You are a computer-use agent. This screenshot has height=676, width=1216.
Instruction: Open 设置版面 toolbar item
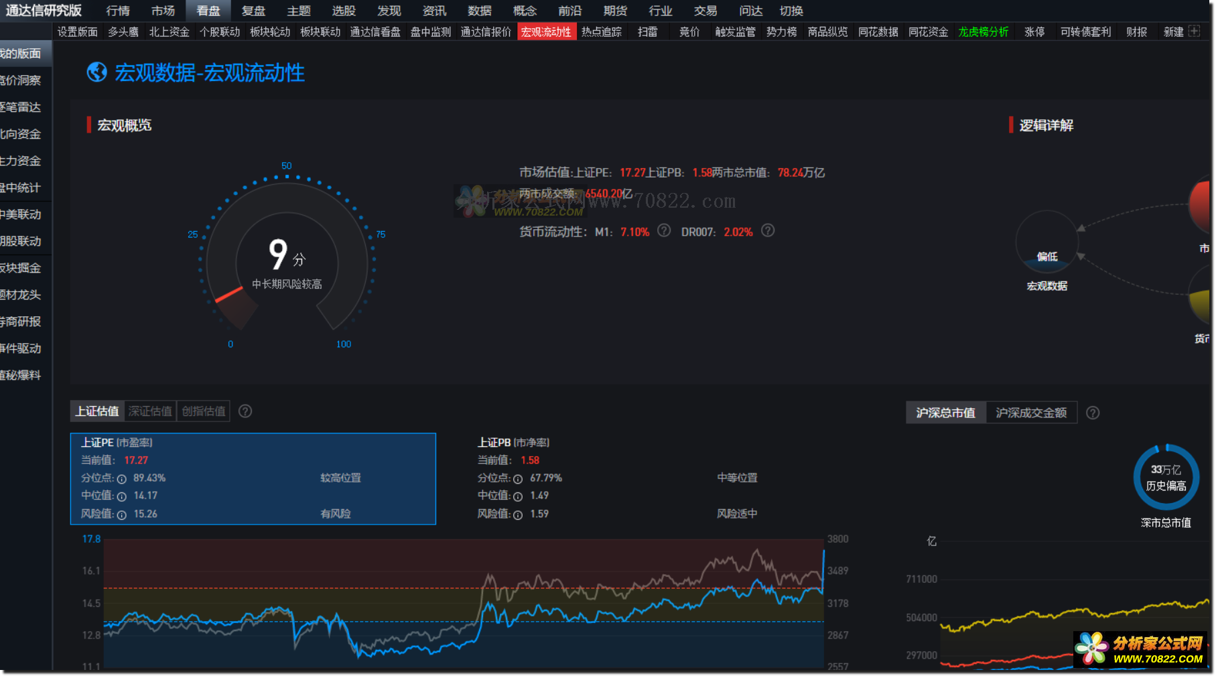pyautogui.click(x=78, y=31)
